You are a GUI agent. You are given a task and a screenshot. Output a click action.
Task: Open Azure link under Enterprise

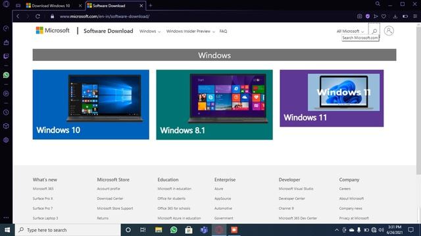click(x=218, y=189)
